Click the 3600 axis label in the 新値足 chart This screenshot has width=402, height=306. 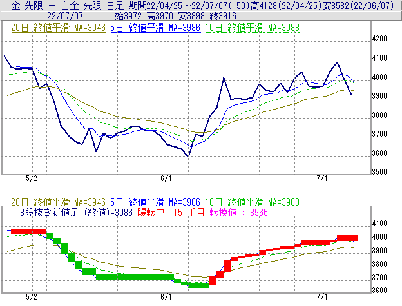pyautogui.click(x=379, y=291)
